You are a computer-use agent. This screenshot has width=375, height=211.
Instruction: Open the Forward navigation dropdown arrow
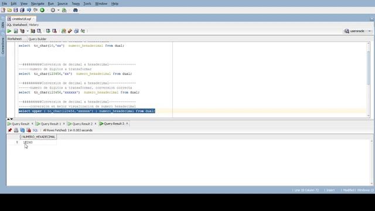click(58, 11)
